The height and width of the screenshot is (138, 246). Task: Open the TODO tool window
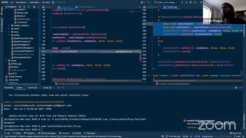(17, 133)
